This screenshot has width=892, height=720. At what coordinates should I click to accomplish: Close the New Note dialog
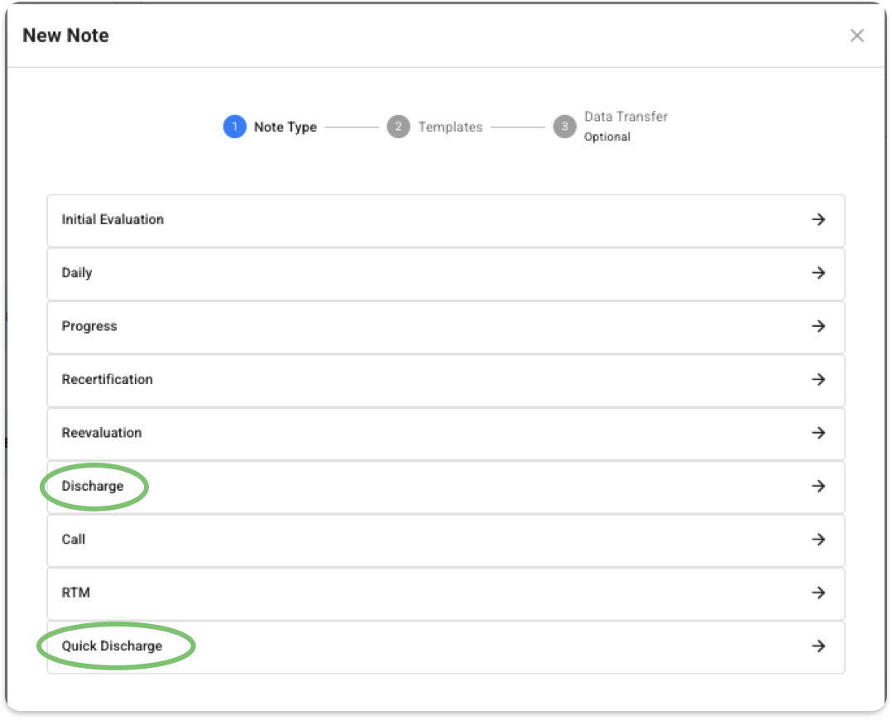coord(856,36)
